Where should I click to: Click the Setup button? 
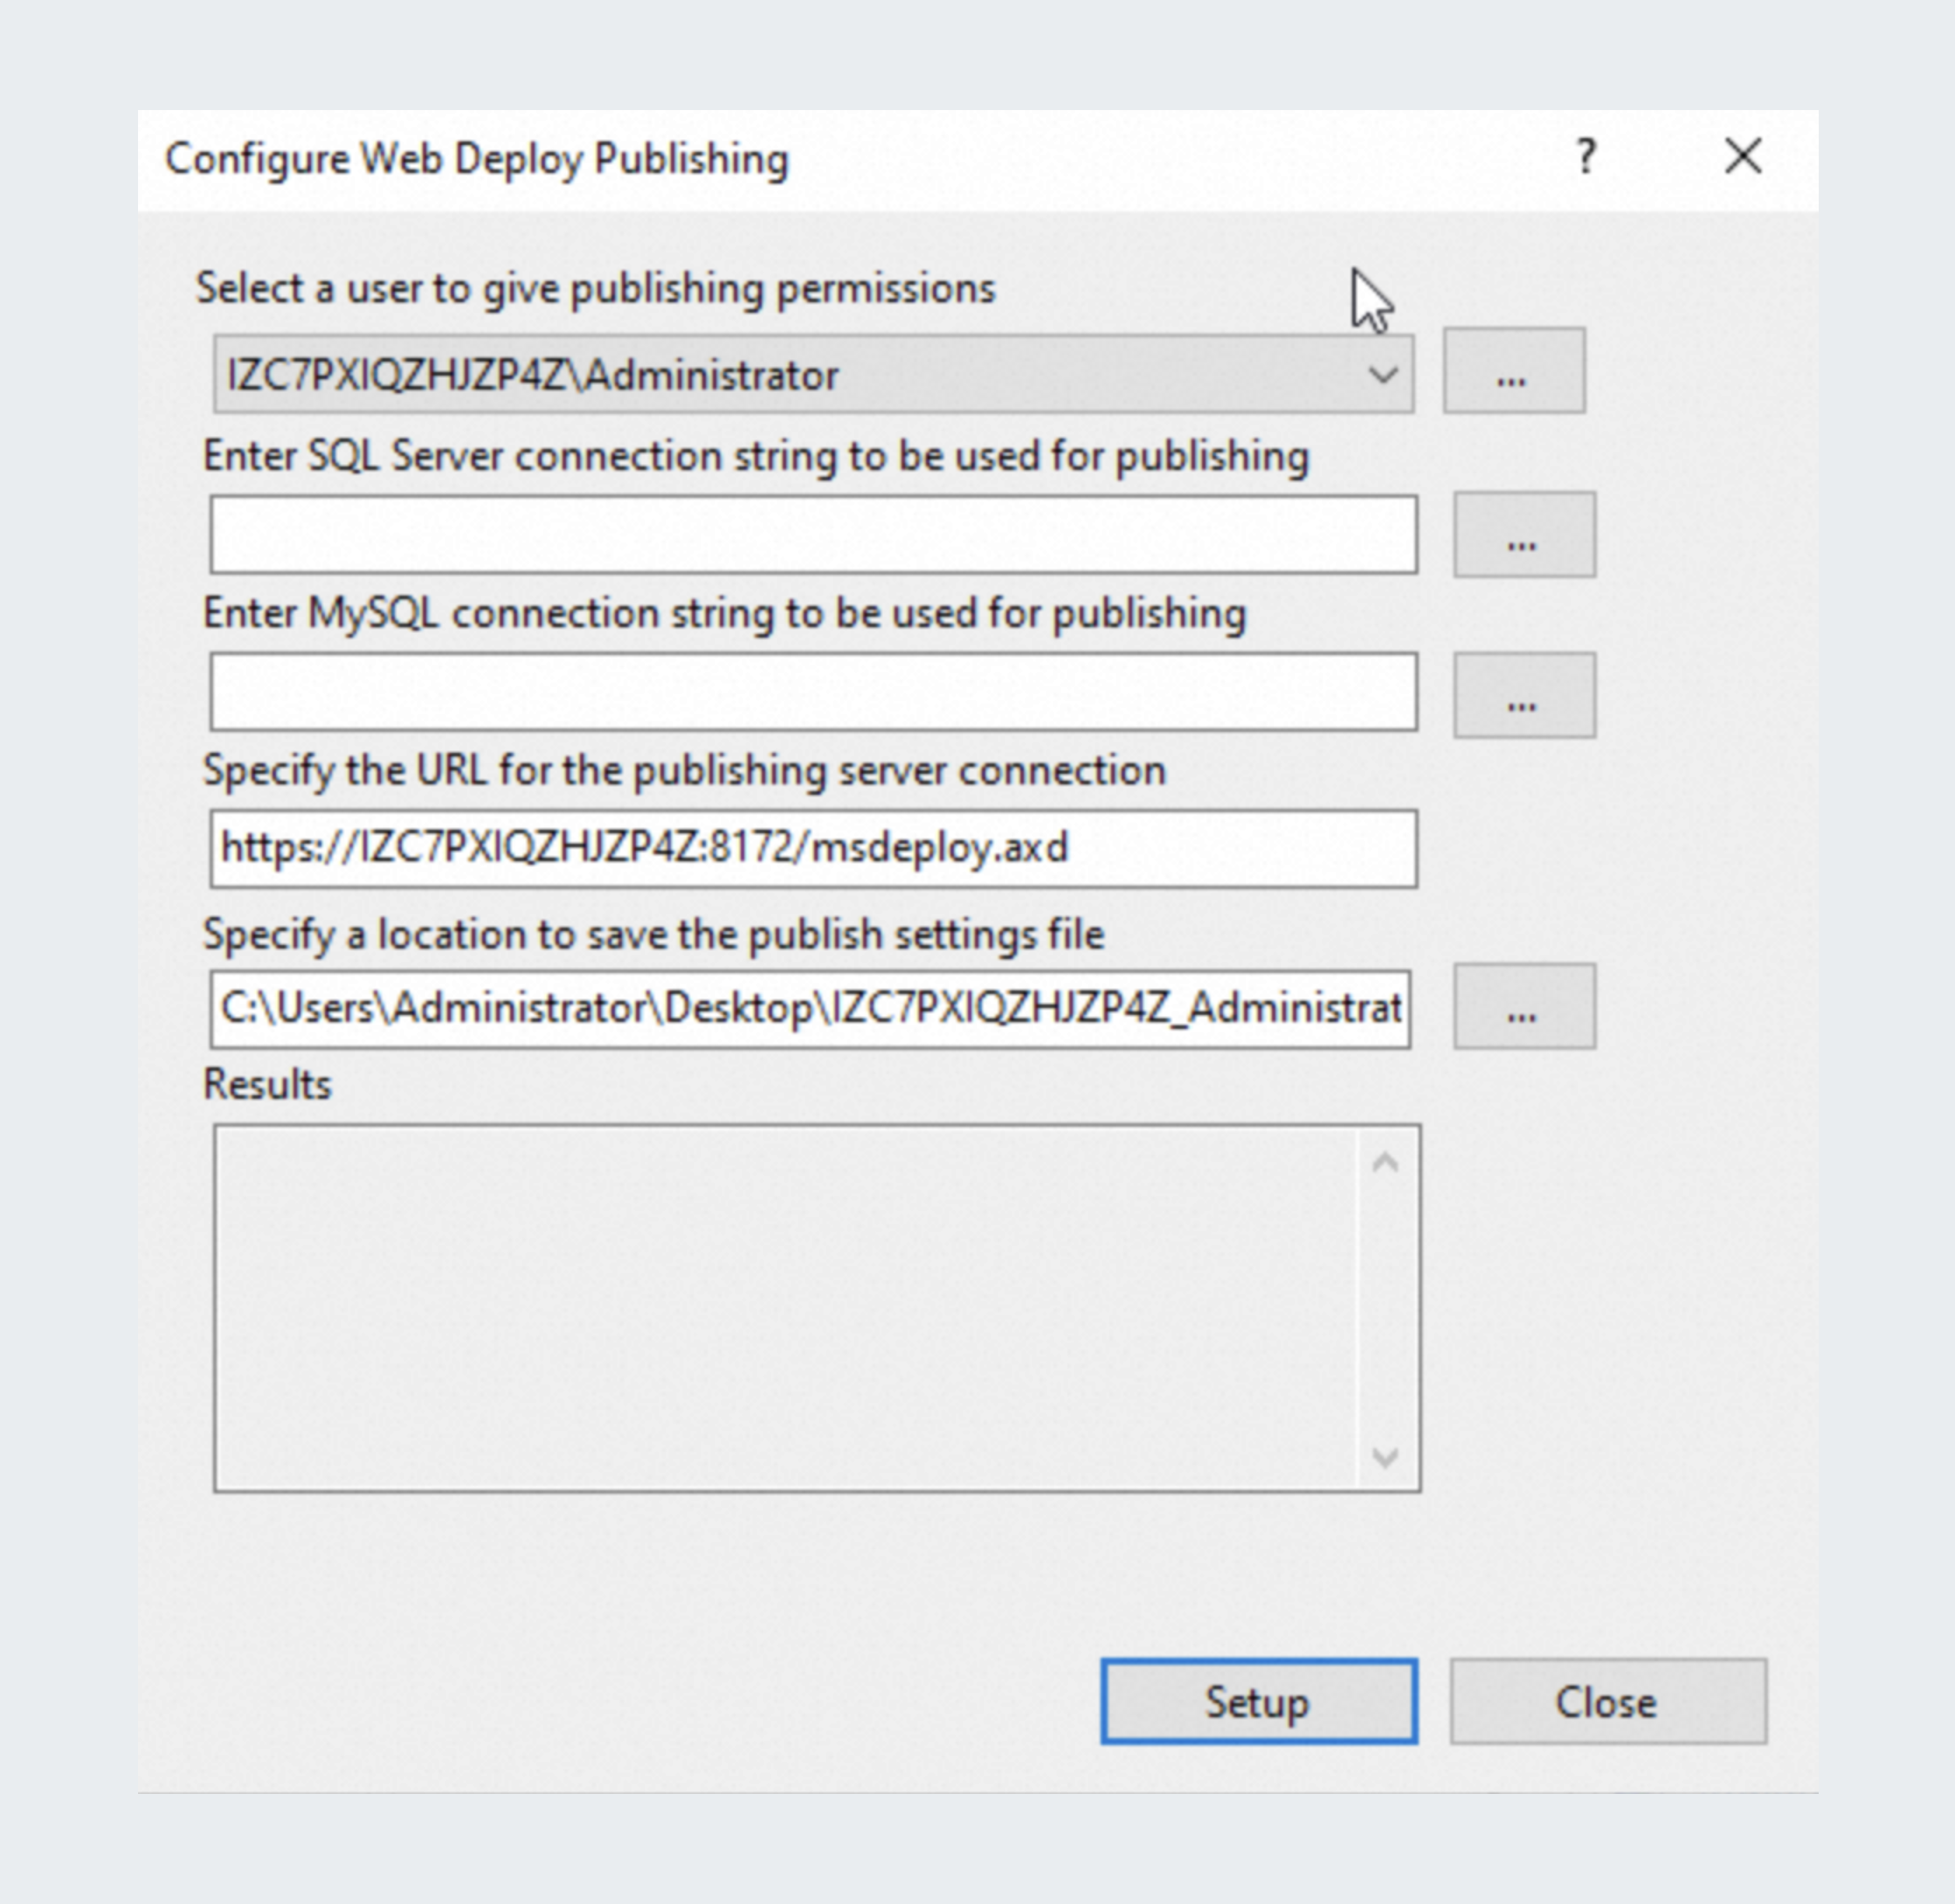click(x=1259, y=1702)
